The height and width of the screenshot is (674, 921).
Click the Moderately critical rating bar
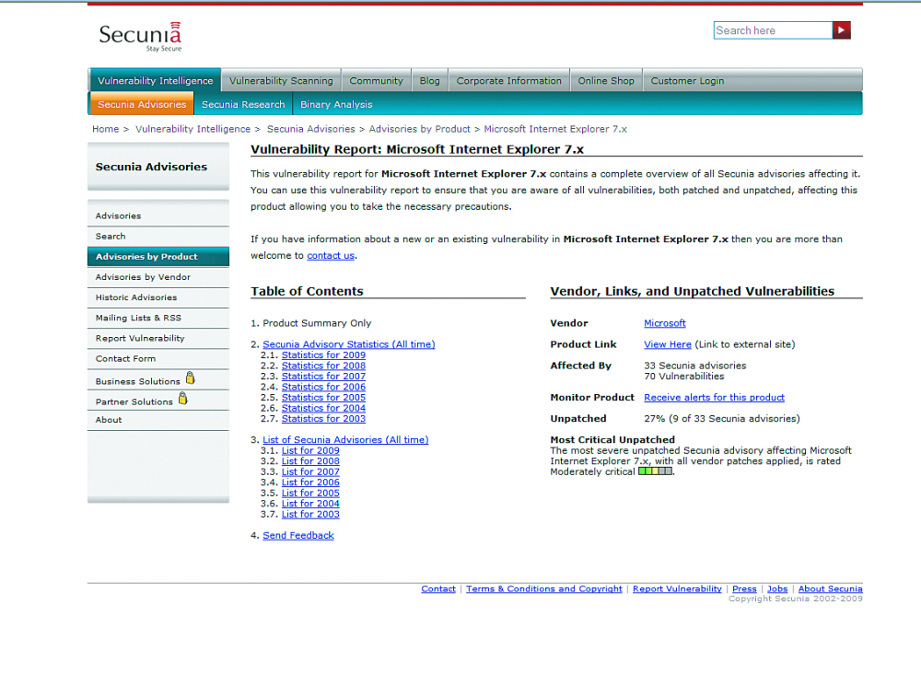(x=655, y=471)
